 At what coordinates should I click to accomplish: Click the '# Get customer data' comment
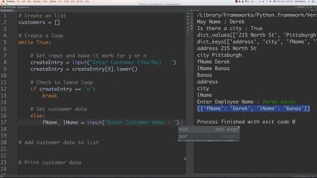point(58,109)
